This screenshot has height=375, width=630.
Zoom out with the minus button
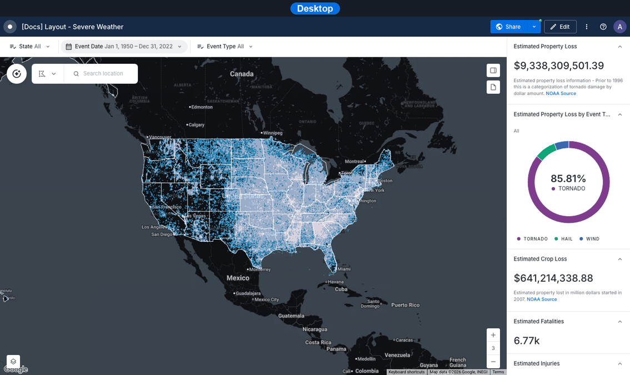click(x=493, y=361)
